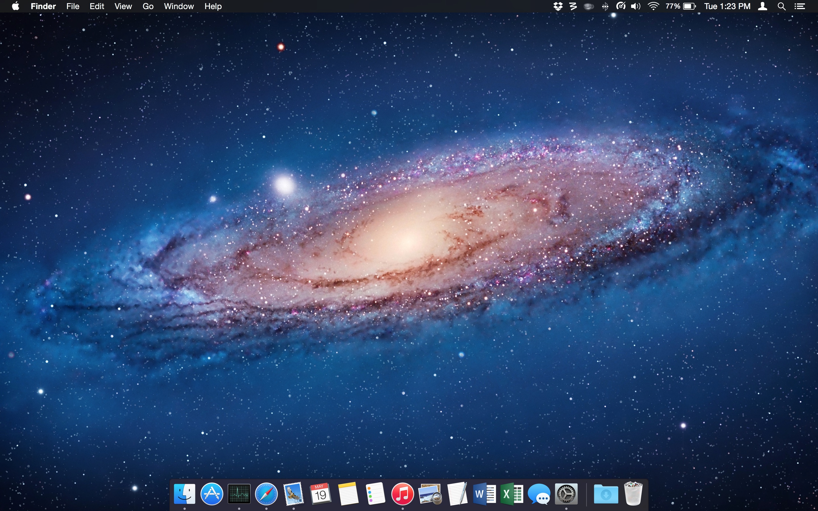Launch Microsoft Excel from the Dock

click(x=512, y=494)
